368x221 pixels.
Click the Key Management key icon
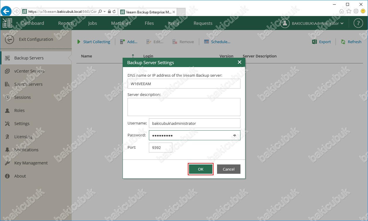[x=8, y=163]
